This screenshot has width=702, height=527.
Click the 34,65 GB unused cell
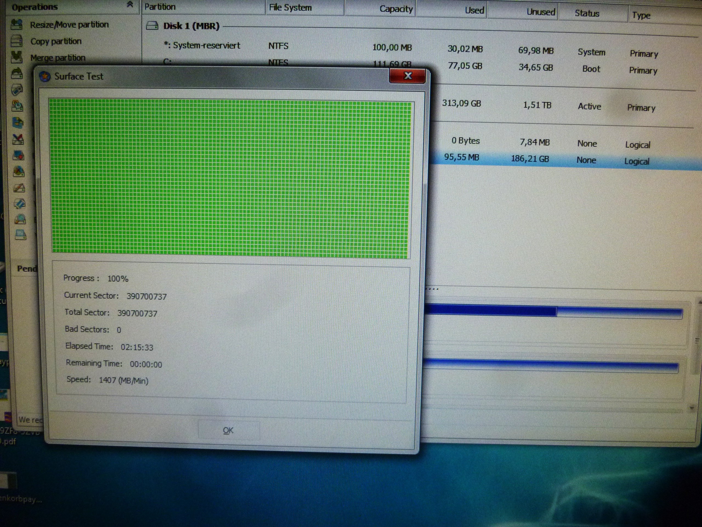click(536, 67)
